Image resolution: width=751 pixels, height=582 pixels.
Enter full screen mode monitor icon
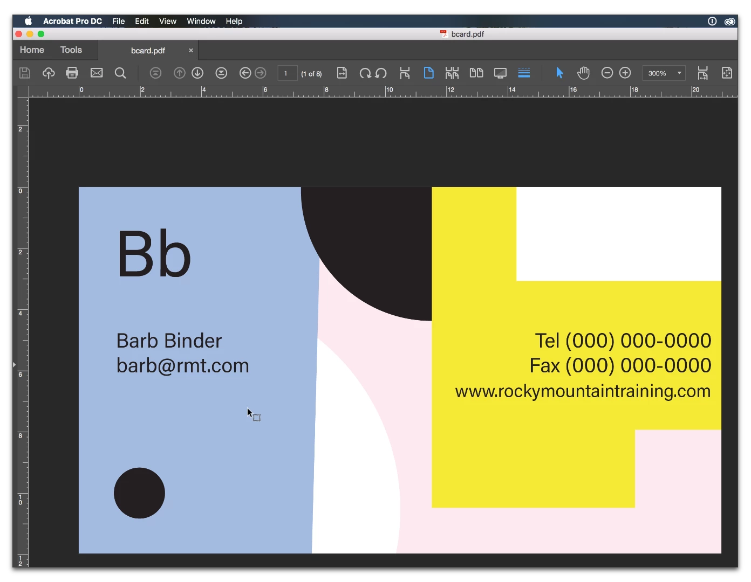click(x=500, y=73)
